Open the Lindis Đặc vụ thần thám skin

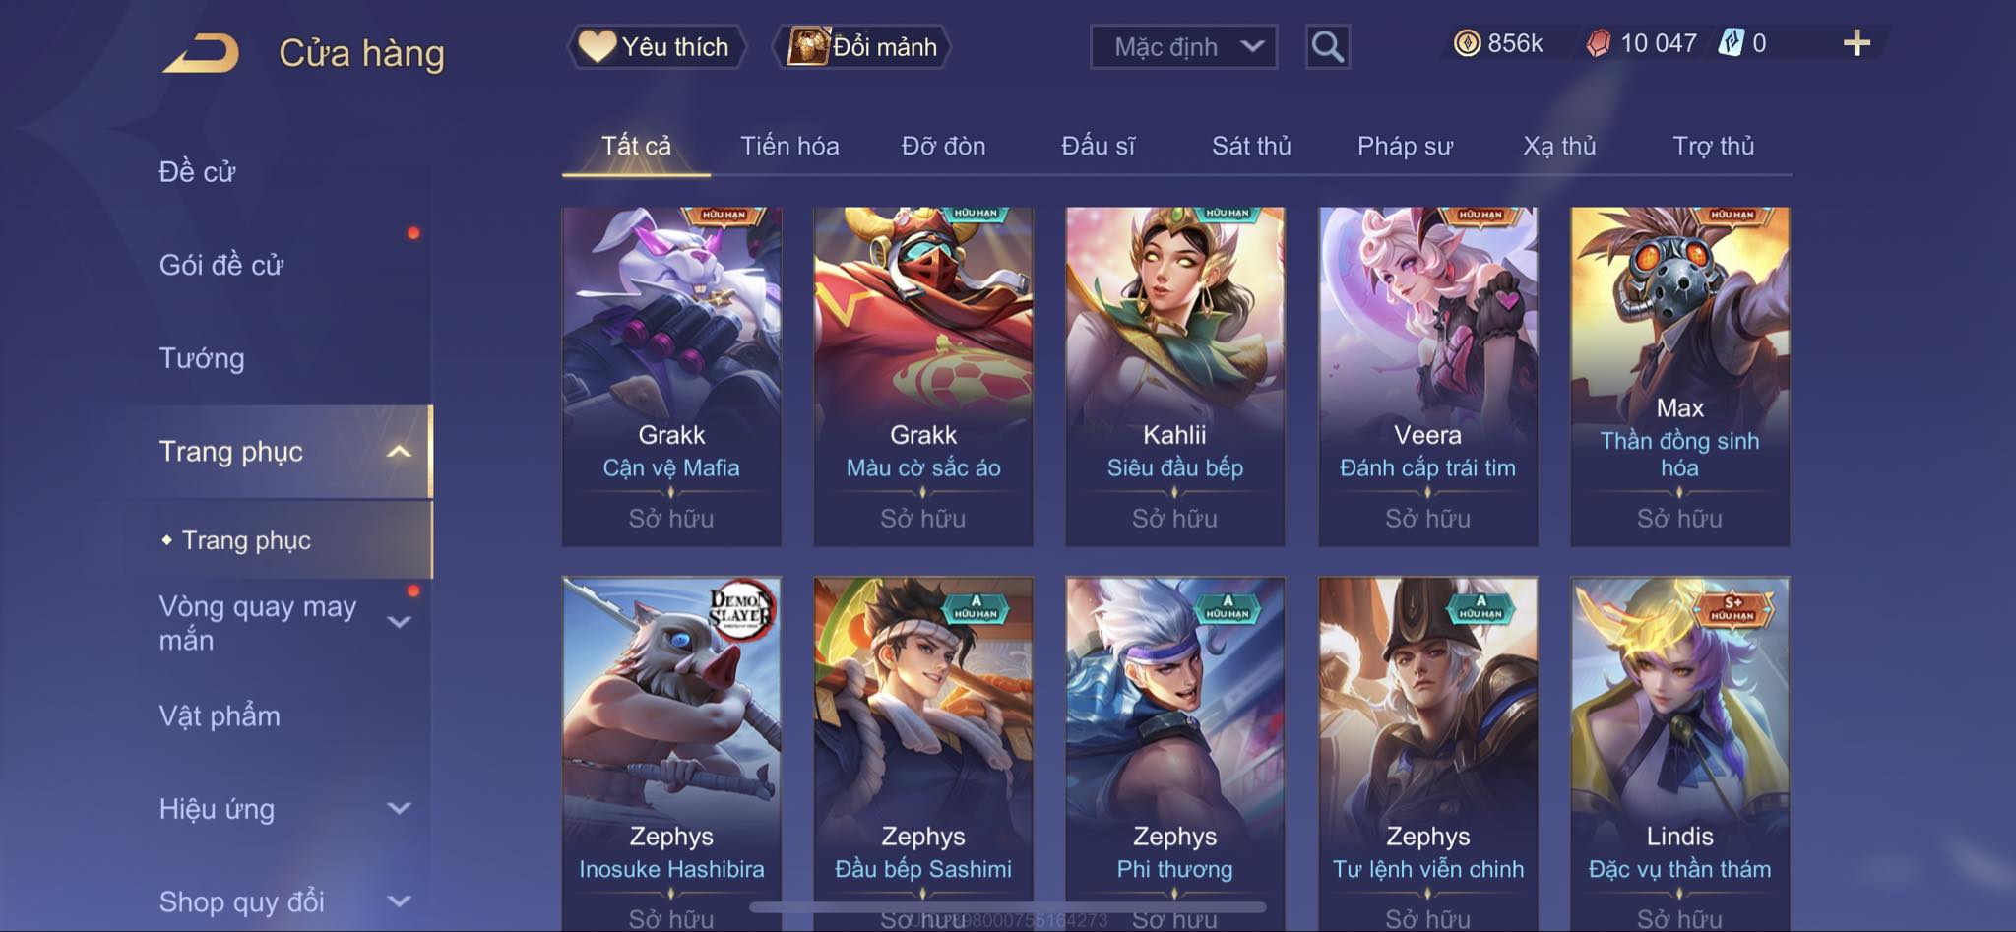pos(1679,754)
